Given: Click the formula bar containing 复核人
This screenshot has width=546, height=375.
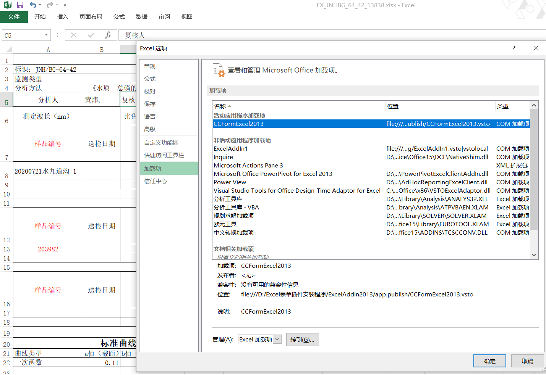Looking at the screenshot, I should click(332, 35).
